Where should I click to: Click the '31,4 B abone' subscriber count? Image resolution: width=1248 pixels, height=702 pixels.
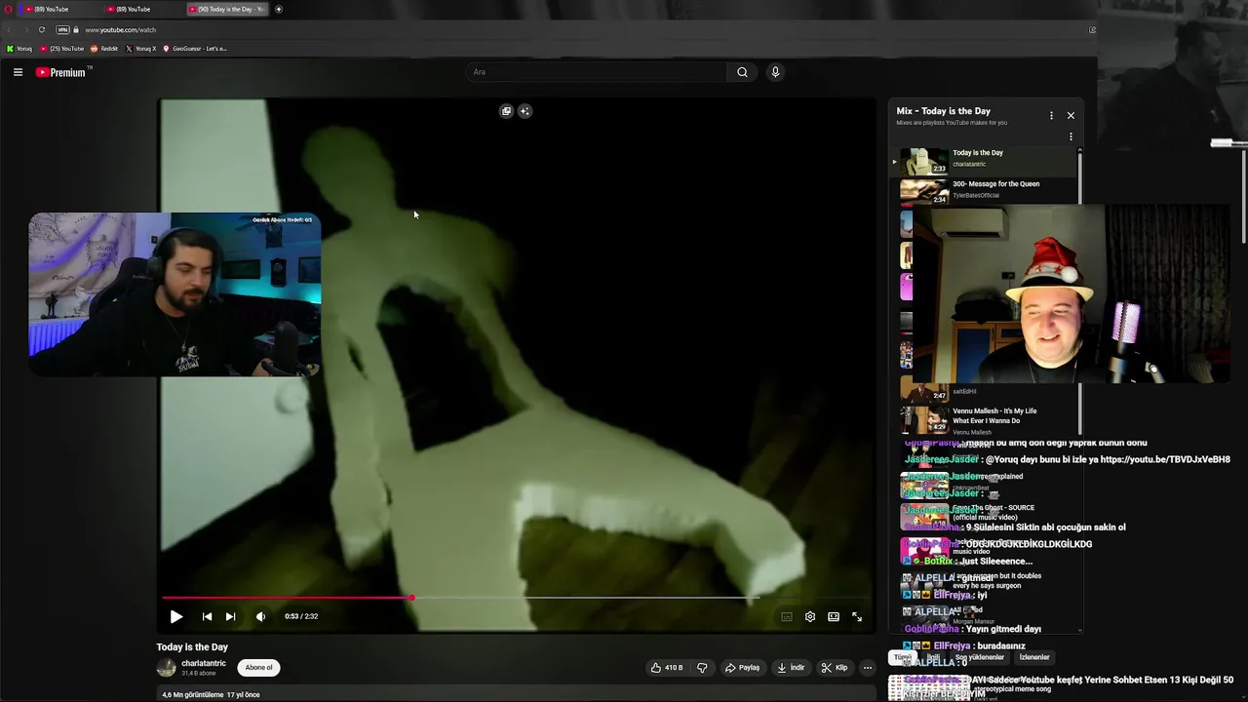point(199,674)
